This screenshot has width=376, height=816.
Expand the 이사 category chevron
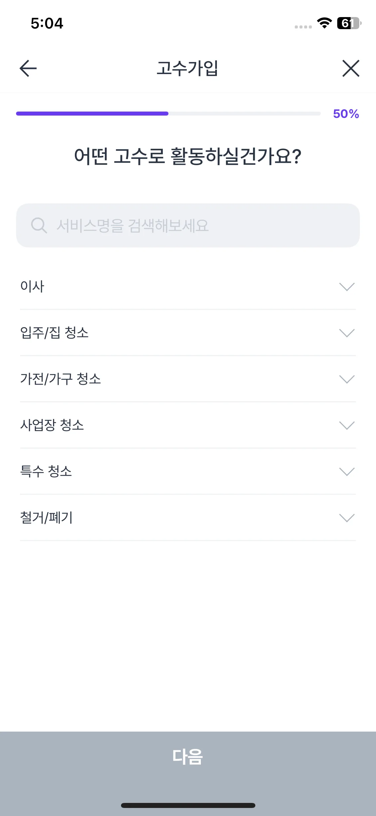[x=347, y=287]
